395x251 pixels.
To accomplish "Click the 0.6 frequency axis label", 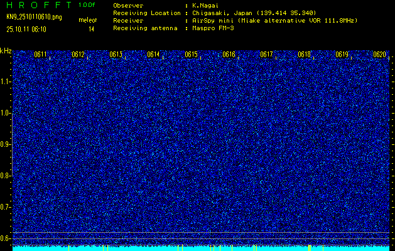I will pos(6,238).
